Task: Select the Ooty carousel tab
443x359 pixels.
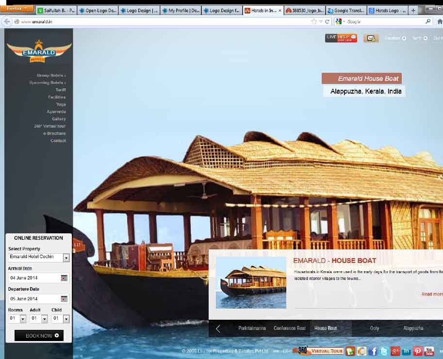Action: coord(375,328)
